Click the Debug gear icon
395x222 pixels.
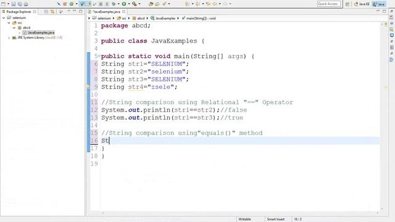pos(114,4)
